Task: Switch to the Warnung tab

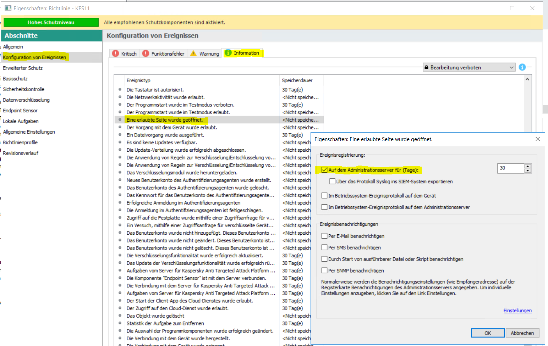Action: [205, 54]
